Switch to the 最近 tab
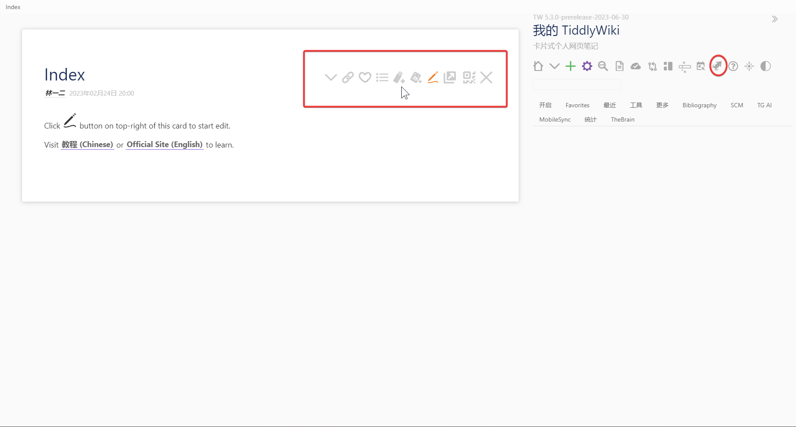The image size is (796, 427). pos(610,105)
